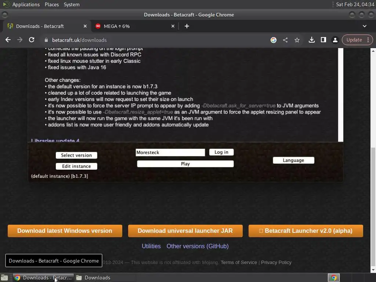
Task: Open the Chrome profile icon
Action: tap(335, 40)
